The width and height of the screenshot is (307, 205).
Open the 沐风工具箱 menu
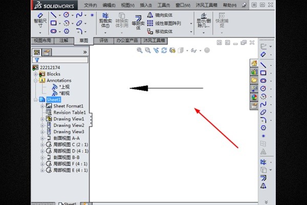(x=206, y=5)
